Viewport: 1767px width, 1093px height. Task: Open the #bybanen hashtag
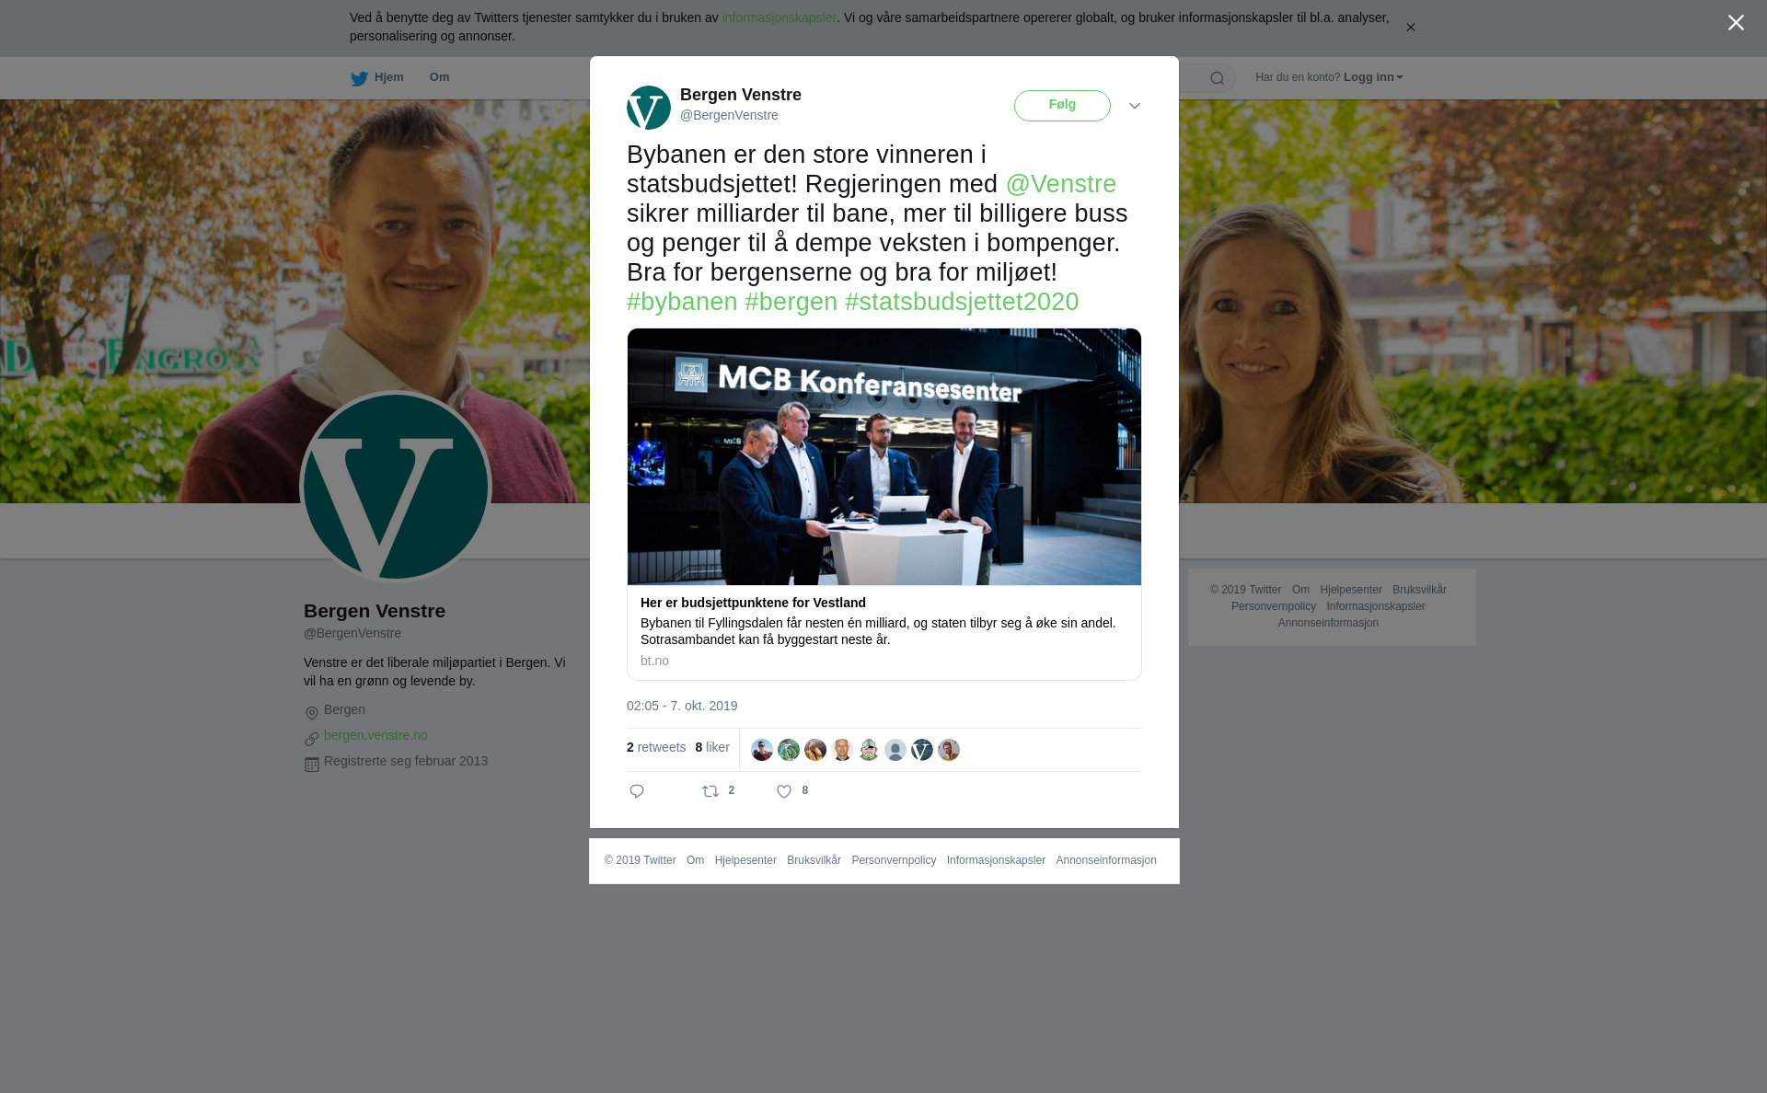click(682, 302)
